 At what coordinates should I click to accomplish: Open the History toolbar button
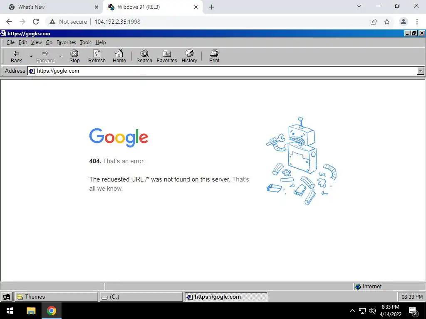coord(189,56)
